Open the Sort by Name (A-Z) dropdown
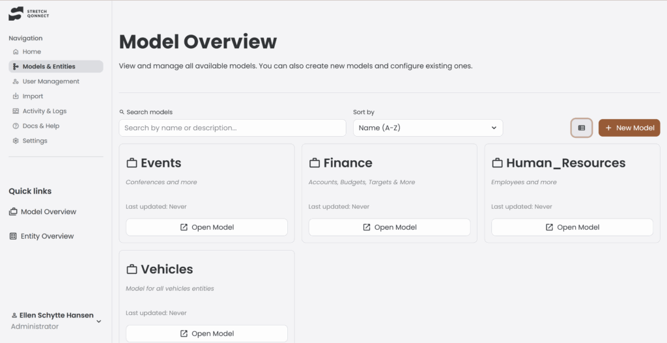The height and width of the screenshot is (343, 667). tap(427, 128)
